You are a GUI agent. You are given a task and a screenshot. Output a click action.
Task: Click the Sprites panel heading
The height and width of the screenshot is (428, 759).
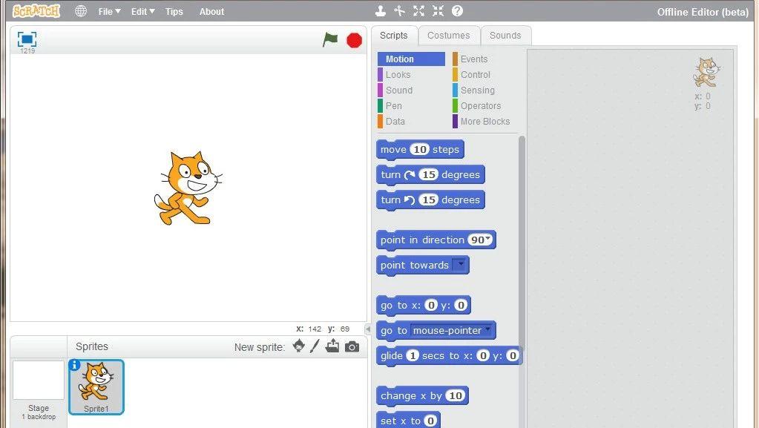click(x=92, y=346)
